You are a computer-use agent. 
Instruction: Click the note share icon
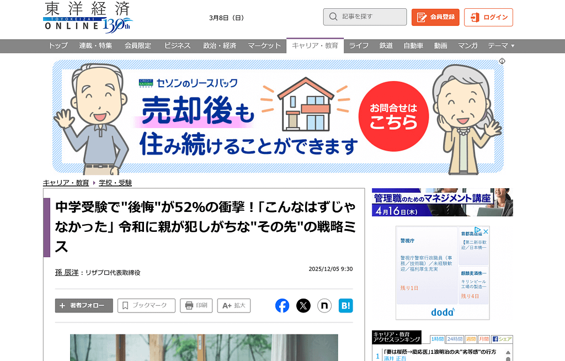[324, 306]
